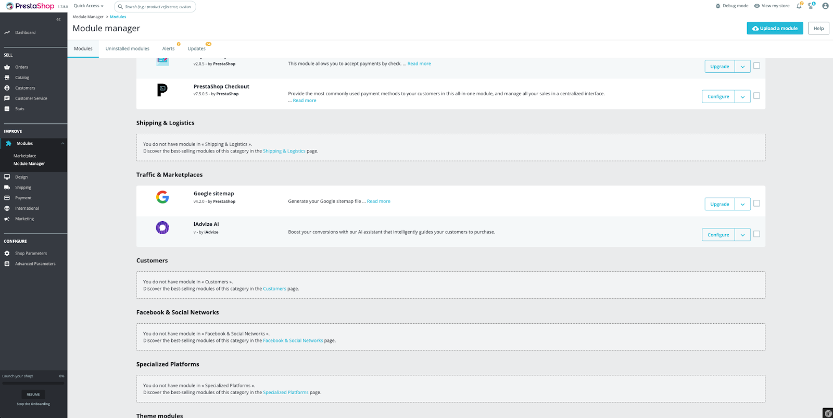Open the merchant expertise trophy icon
Image resolution: width=833 pixels, height=418 pixels.
(811, 6)
